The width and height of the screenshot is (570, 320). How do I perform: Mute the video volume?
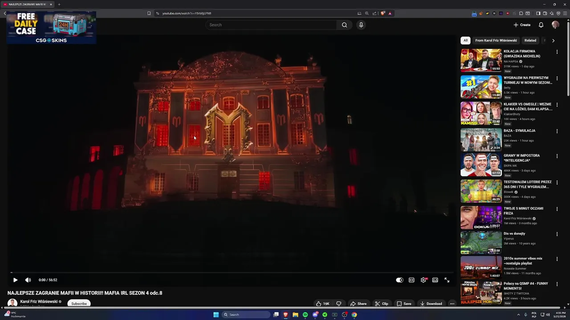(x=28, y=280)
